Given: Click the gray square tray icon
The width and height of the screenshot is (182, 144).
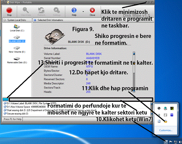Looking at the screenshot, I should (x=165, y=115).
